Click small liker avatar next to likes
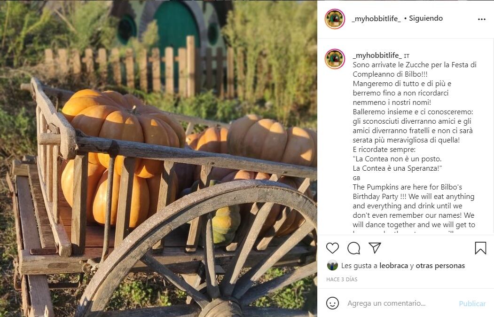 pyautogui.click(x=332, y=266)
